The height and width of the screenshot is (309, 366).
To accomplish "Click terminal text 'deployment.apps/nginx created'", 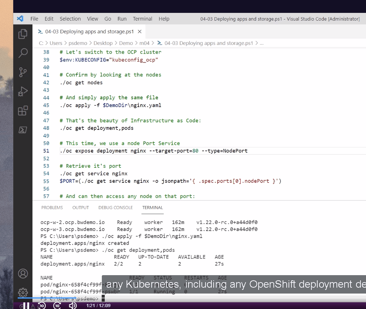I will [85, 243].
